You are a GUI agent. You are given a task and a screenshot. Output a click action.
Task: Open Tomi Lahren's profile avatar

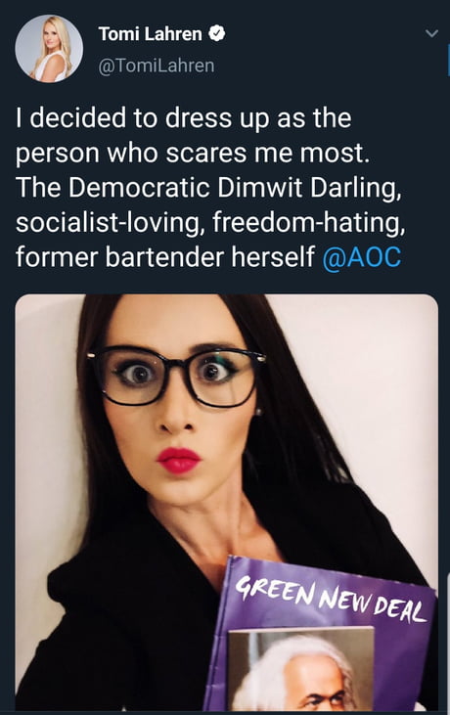coord(49,49)
